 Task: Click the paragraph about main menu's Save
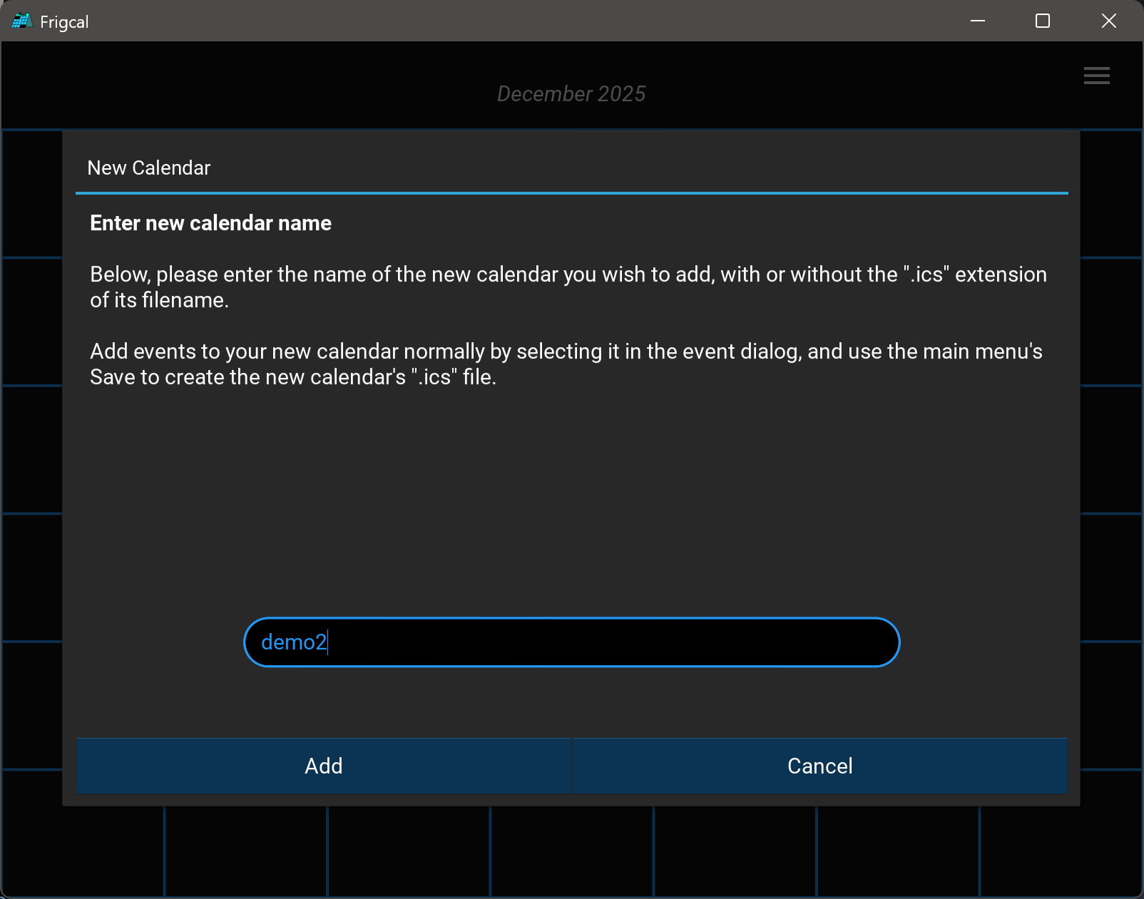coord(566,364)
